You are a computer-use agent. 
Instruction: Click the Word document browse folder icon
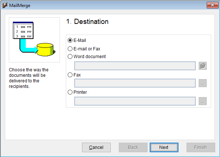203,66
